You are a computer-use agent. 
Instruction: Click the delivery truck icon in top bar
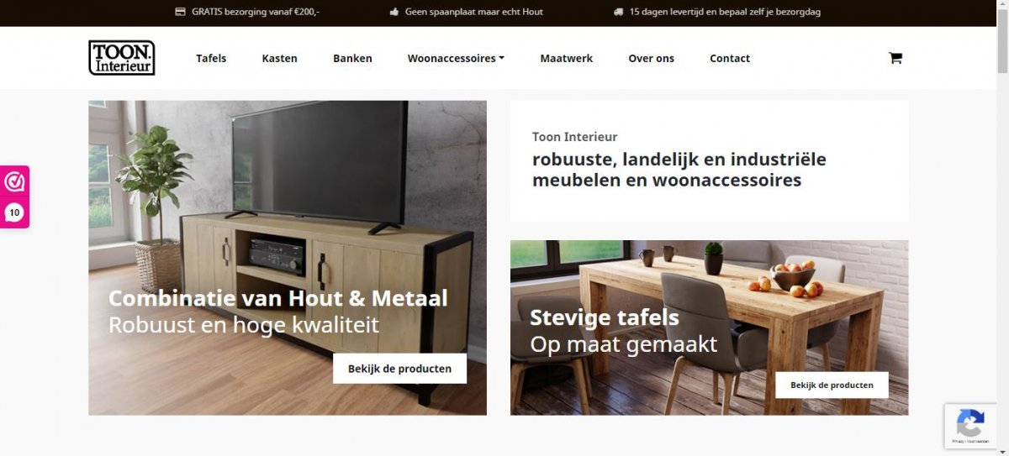[618, 12]
